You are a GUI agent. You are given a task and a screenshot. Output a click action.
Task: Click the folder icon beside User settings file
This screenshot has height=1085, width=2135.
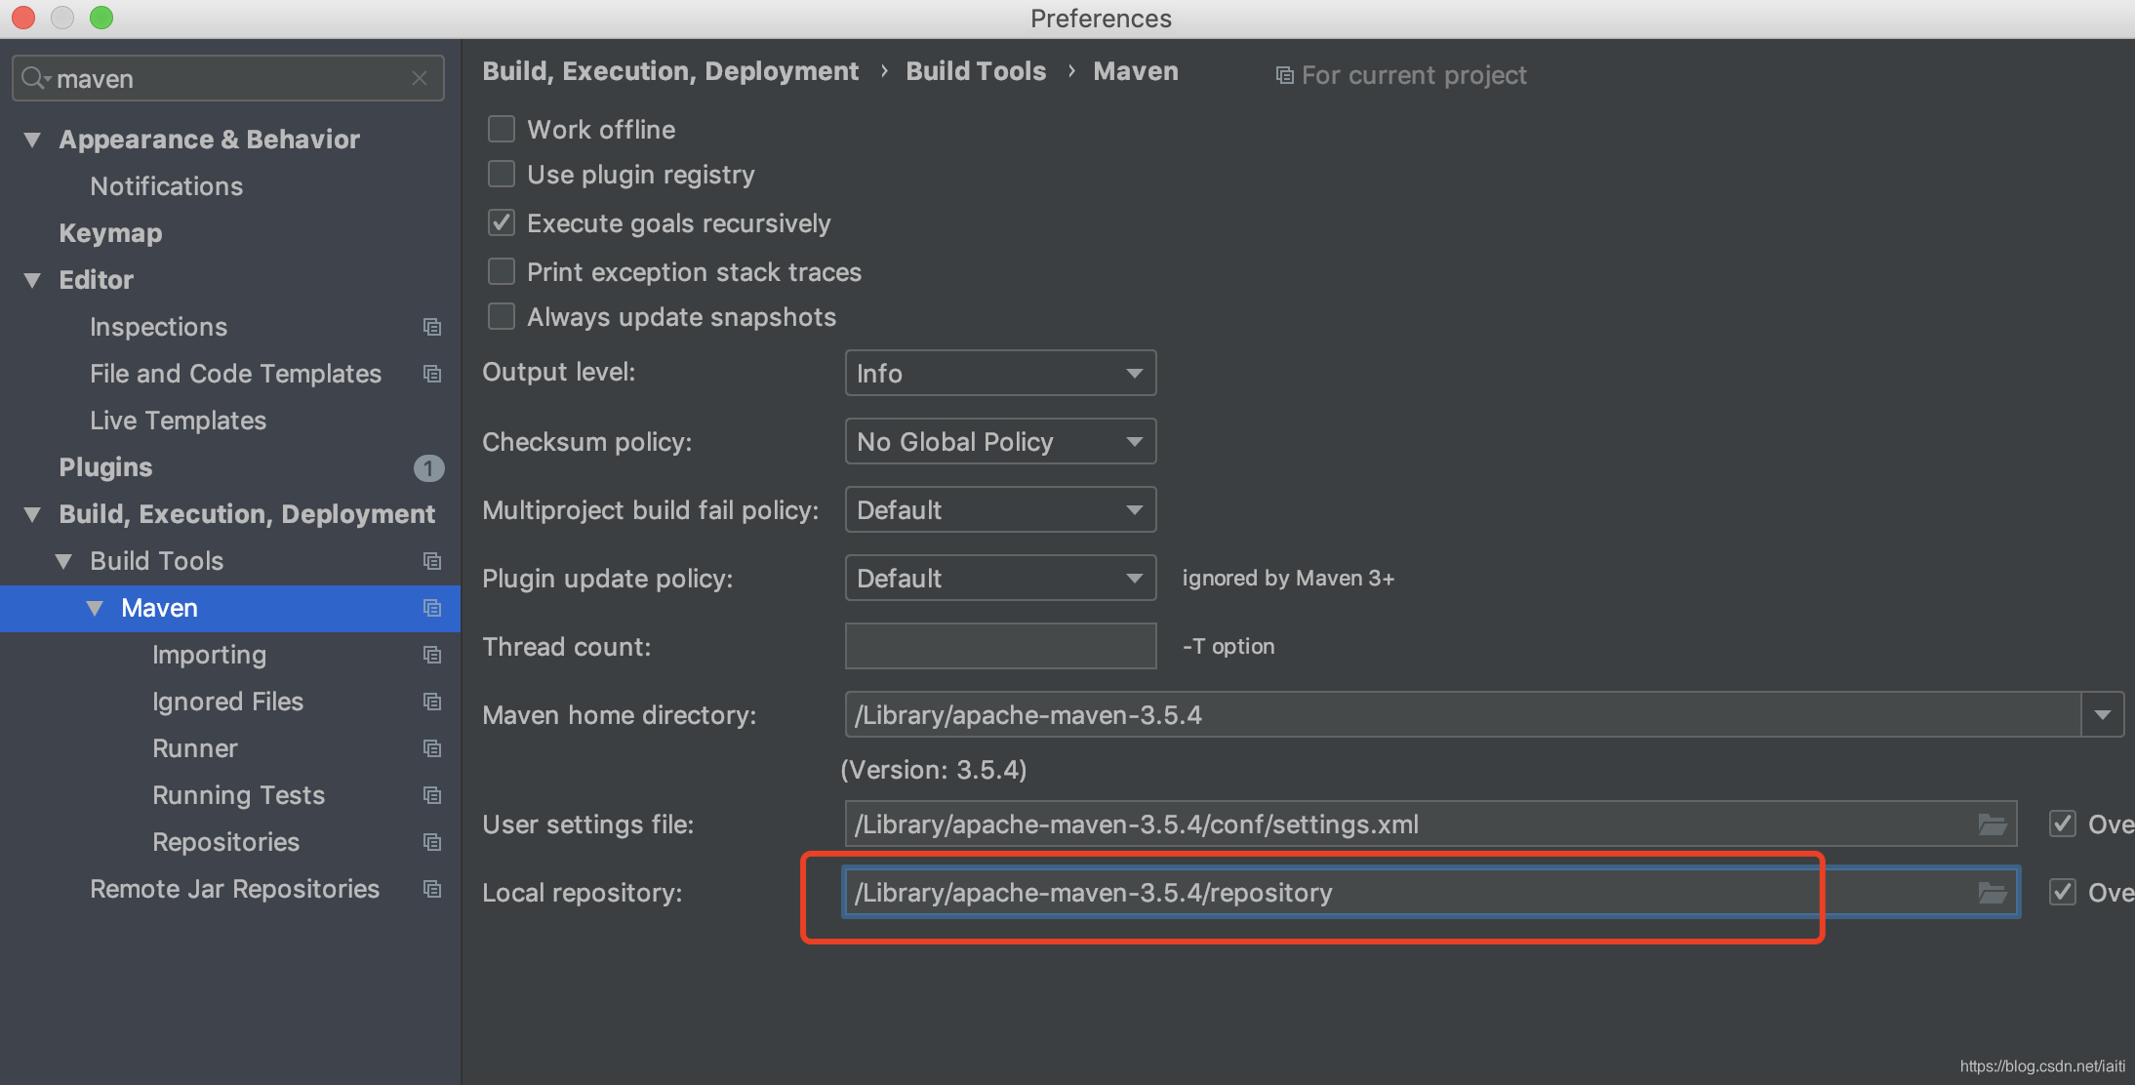coord(1993,824)
